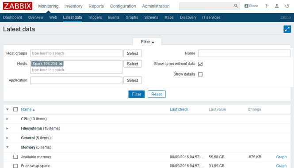Toggle fullscreen mode icon
The image size is (294, 168).
287,29
